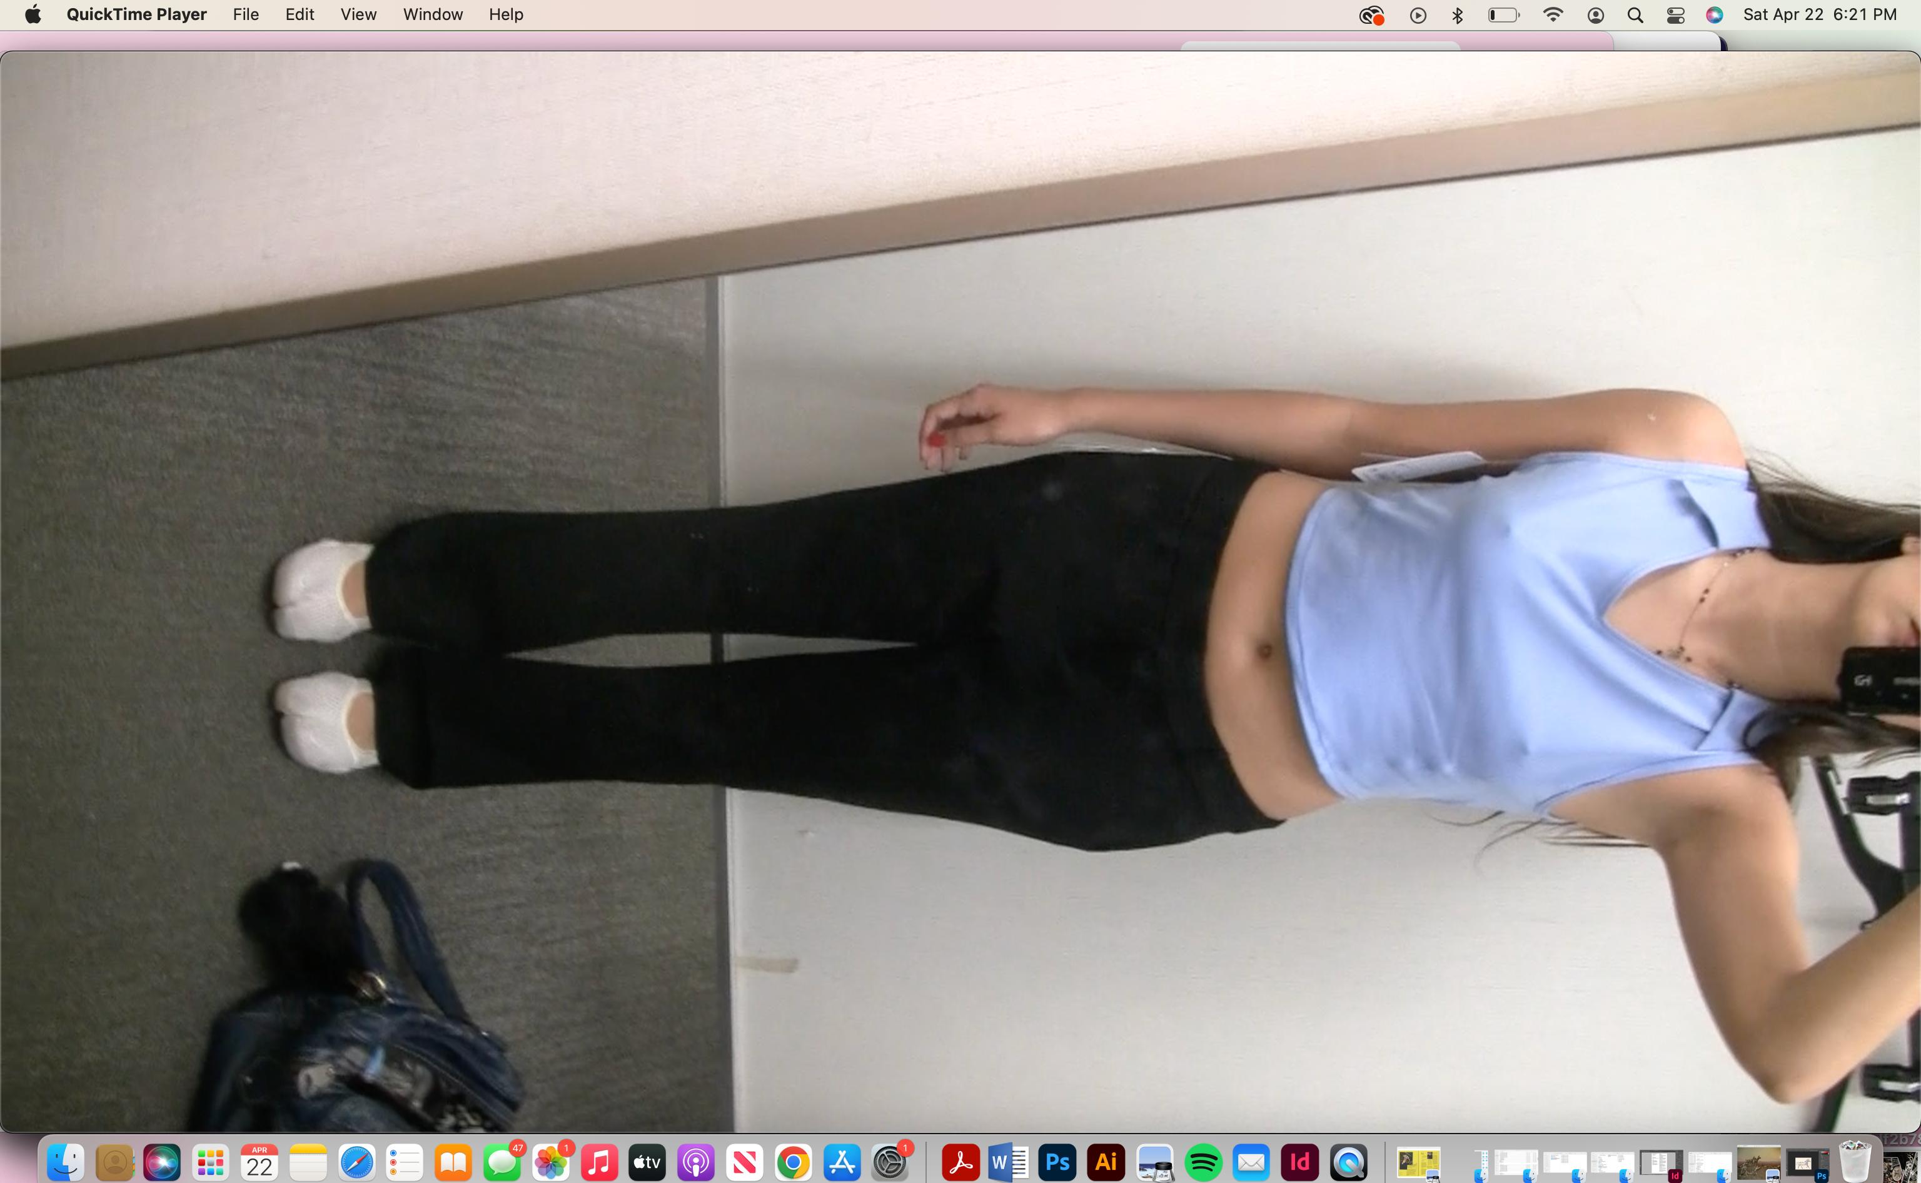This screenshot has height=1183, width=1921.
Task: Toggle Bluetooth menu bar icon
Action: (x=1457, y=15)
